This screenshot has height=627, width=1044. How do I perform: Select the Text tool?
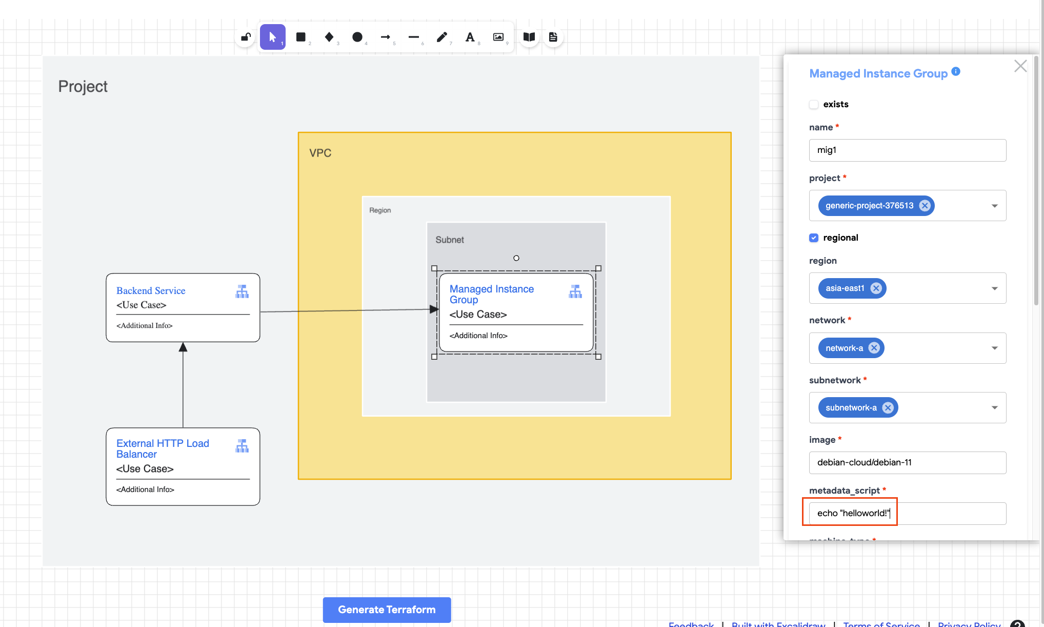pyautogui.click(x=470, y=37)
